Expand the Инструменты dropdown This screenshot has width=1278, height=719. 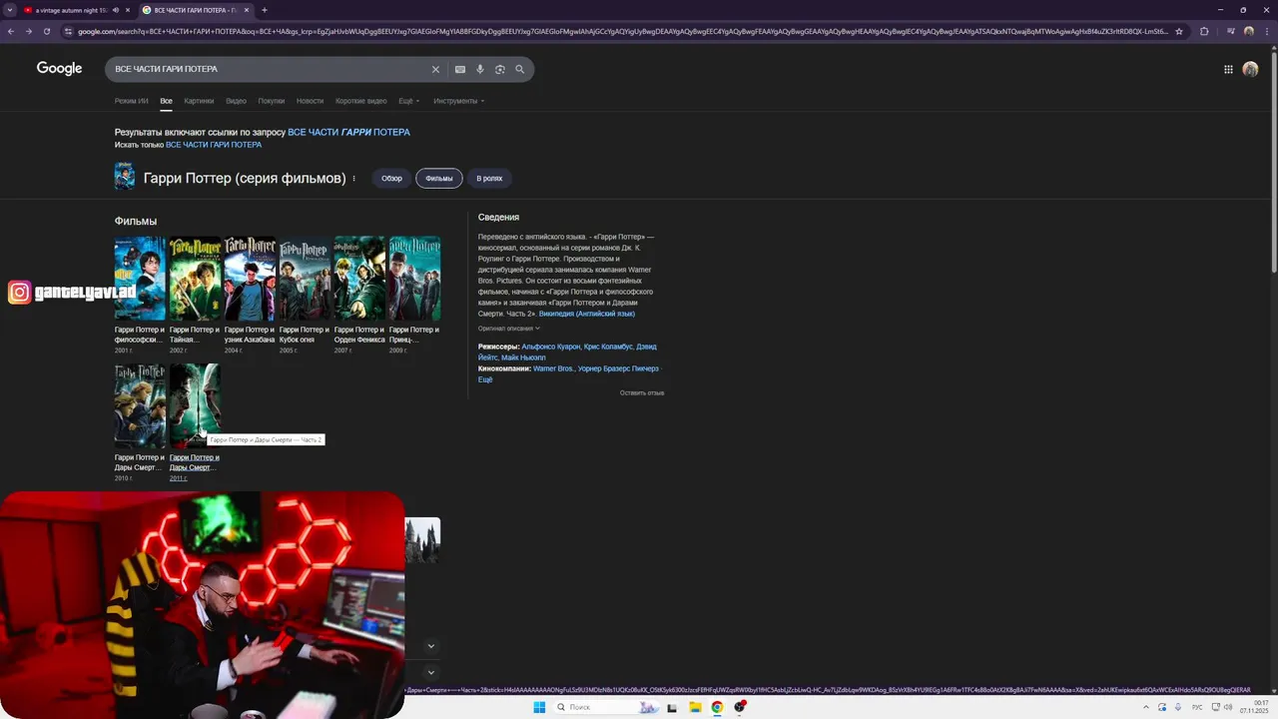(x=458, y=101)
